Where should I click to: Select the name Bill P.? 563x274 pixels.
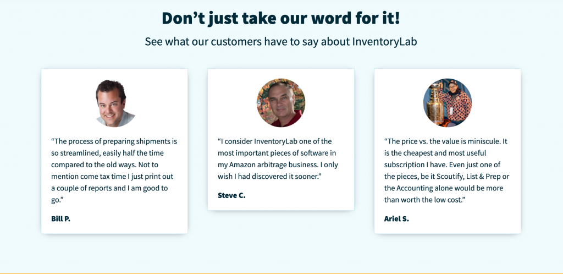point(60,218)
